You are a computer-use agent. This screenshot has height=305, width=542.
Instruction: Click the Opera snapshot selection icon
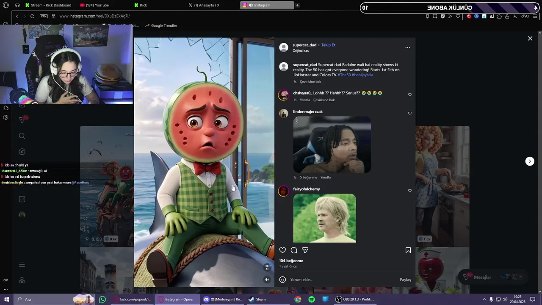pos(435,16)
